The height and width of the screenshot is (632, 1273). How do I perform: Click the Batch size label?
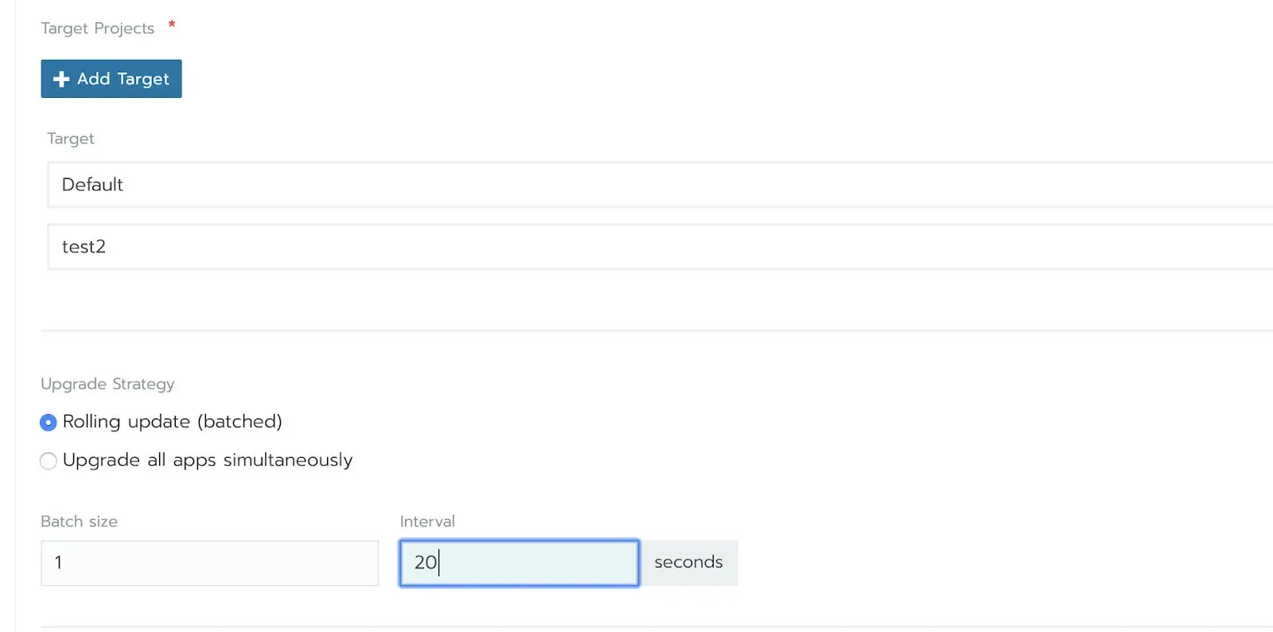click(79, 521)
